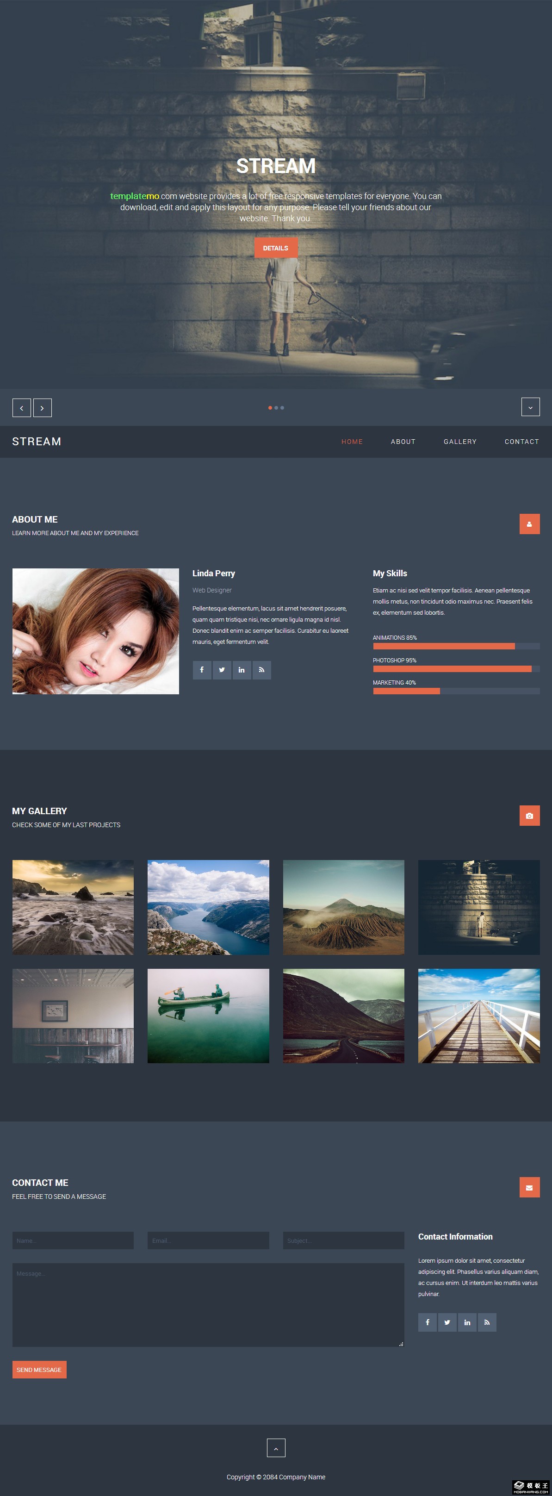
Task: Open the Contact Information LinkedIn icon
Action: [467, 1322]
